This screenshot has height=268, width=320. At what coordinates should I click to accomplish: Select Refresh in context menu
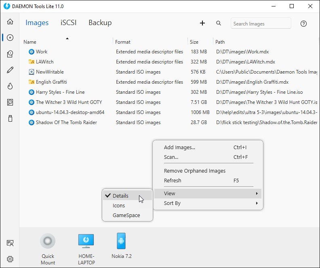point(208,181)
